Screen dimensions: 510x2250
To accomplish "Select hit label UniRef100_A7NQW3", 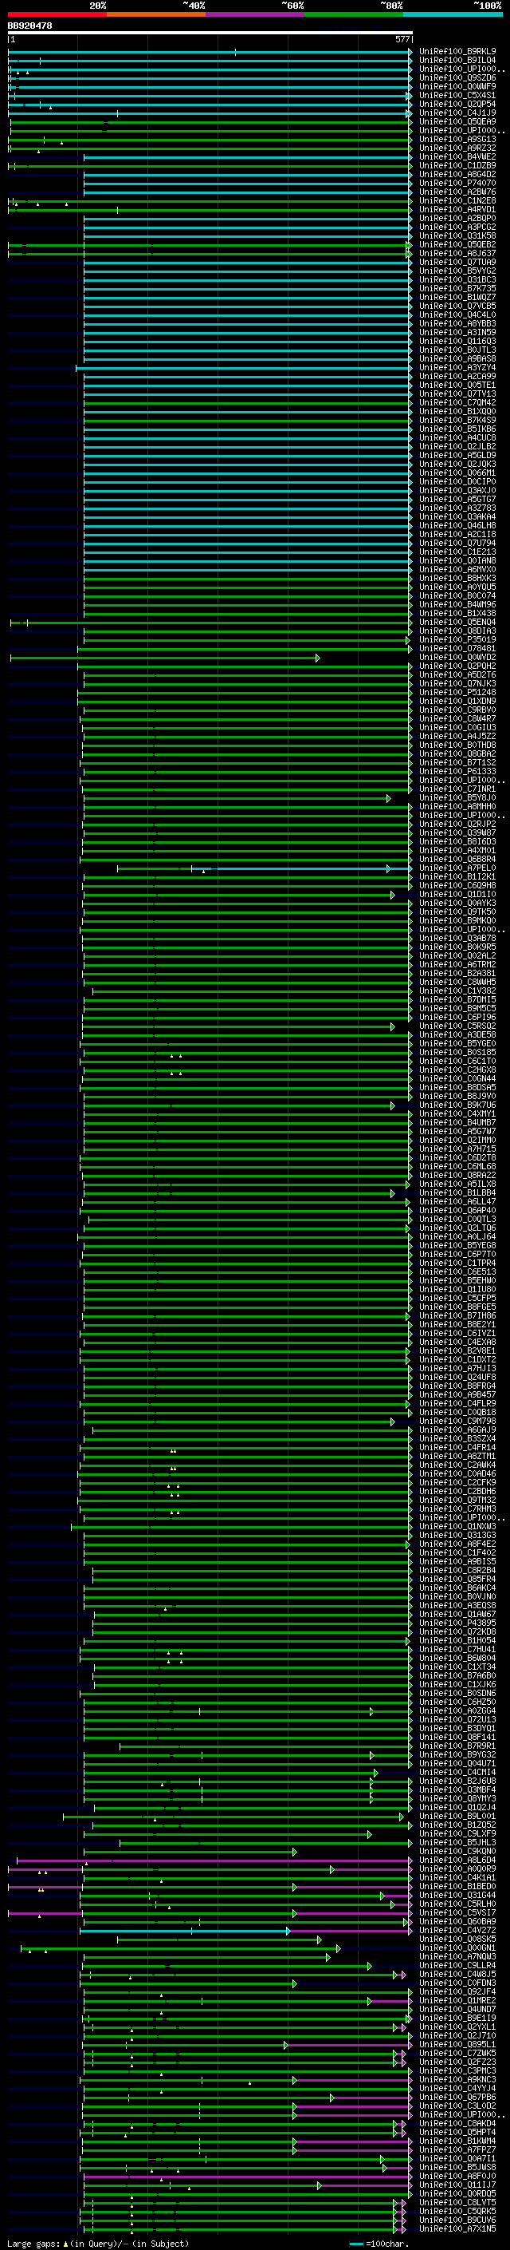I will (457, 1956).
